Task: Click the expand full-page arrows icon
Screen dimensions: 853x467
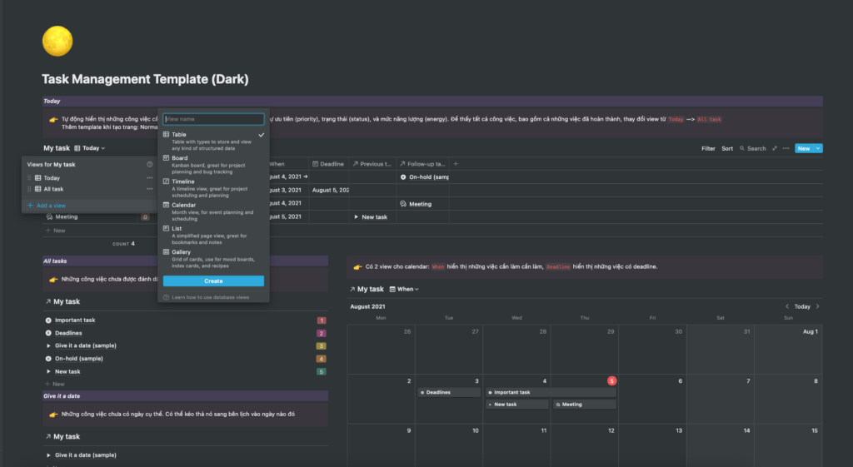Action: tap(775, 148)
